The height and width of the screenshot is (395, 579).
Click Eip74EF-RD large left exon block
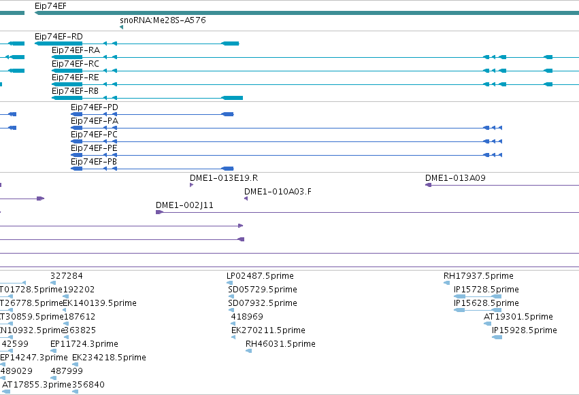point(59,44)
